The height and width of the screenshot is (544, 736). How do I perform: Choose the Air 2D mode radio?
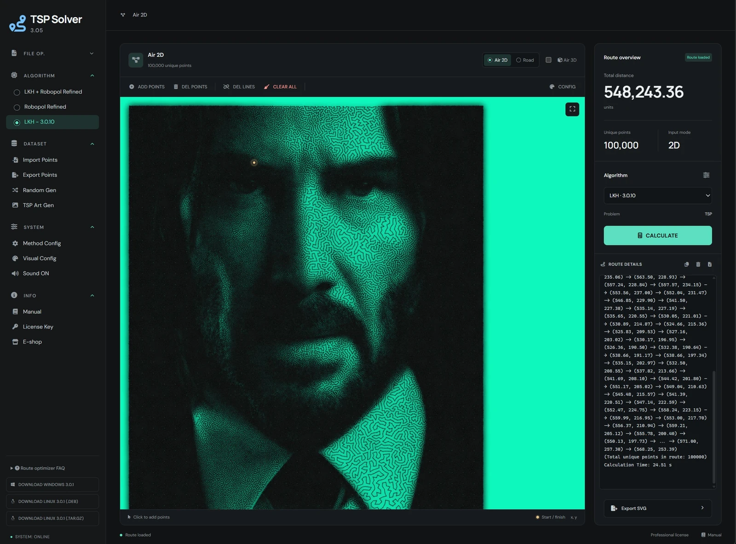497,60
